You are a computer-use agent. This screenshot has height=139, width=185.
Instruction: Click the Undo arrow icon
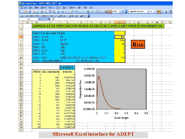(76, 12)
